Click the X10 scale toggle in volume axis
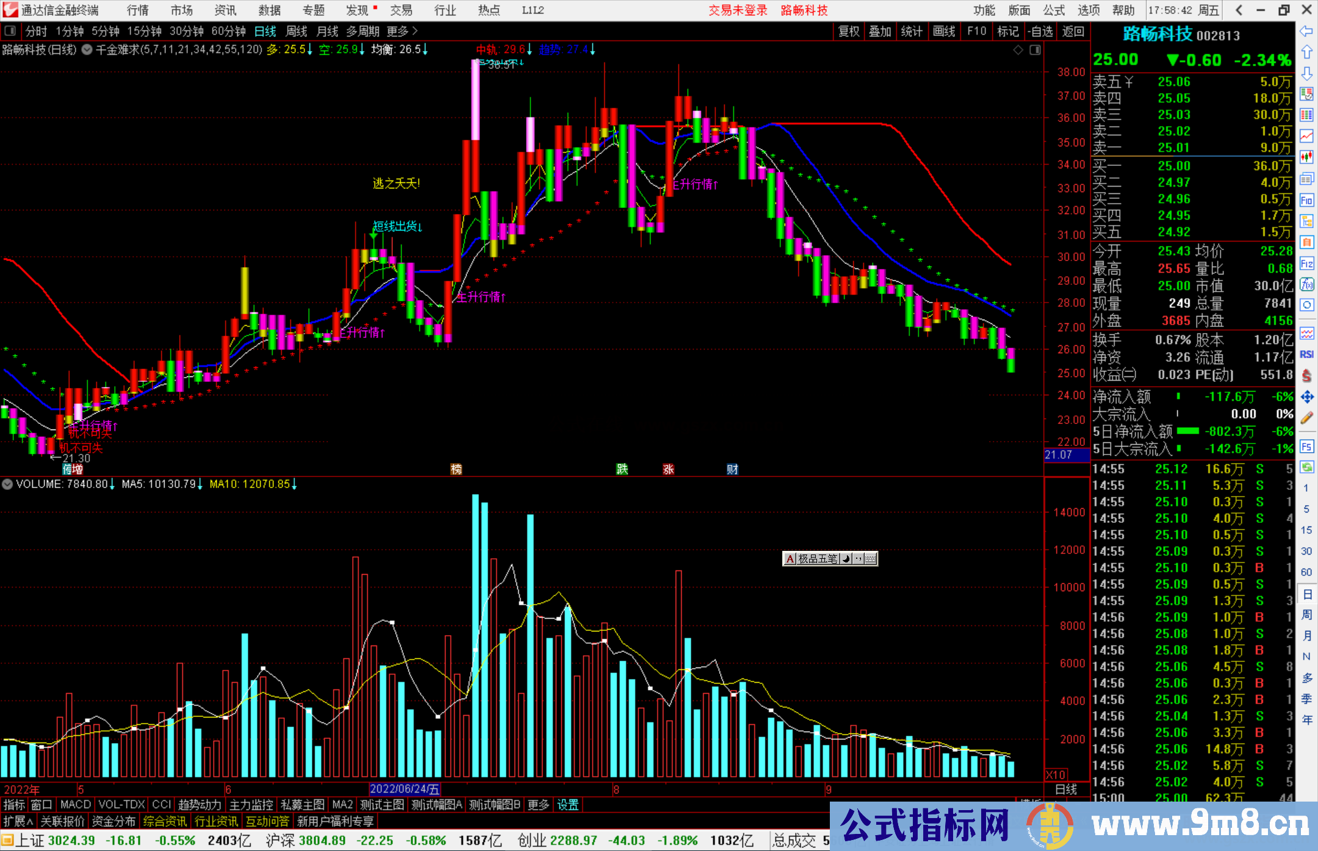 (1056, 774)
